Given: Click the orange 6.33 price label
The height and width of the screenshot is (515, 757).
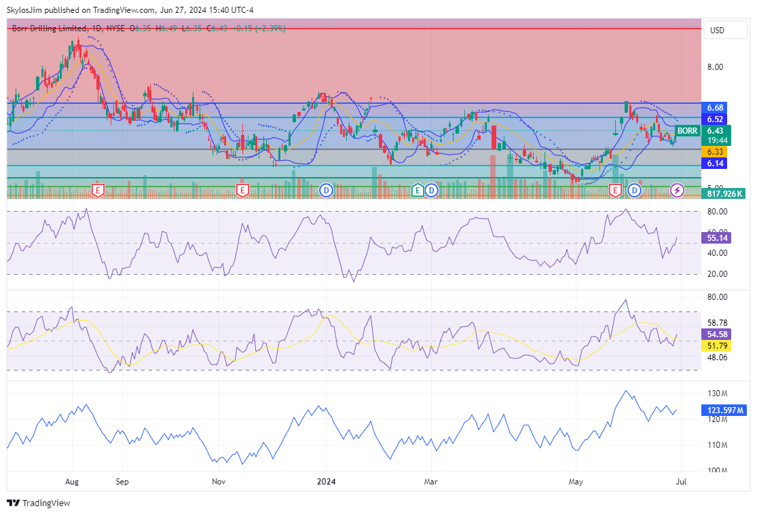Looking at the screenshot, I should pyautogui.click(x=715, y=151).
